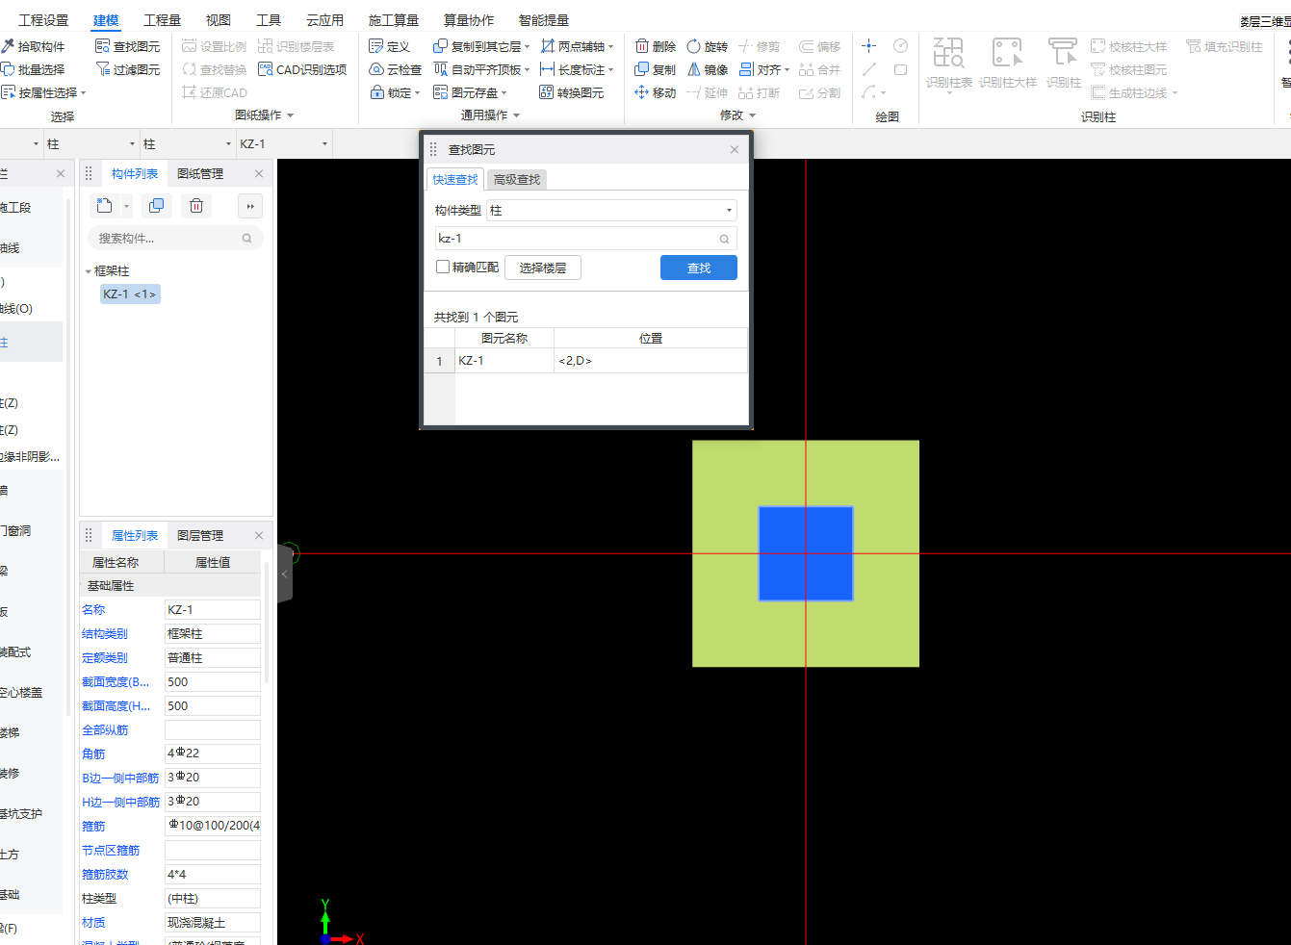Click the blue column square in canvas
This screenshot has height=945, width=1291.
coord(806,553)
